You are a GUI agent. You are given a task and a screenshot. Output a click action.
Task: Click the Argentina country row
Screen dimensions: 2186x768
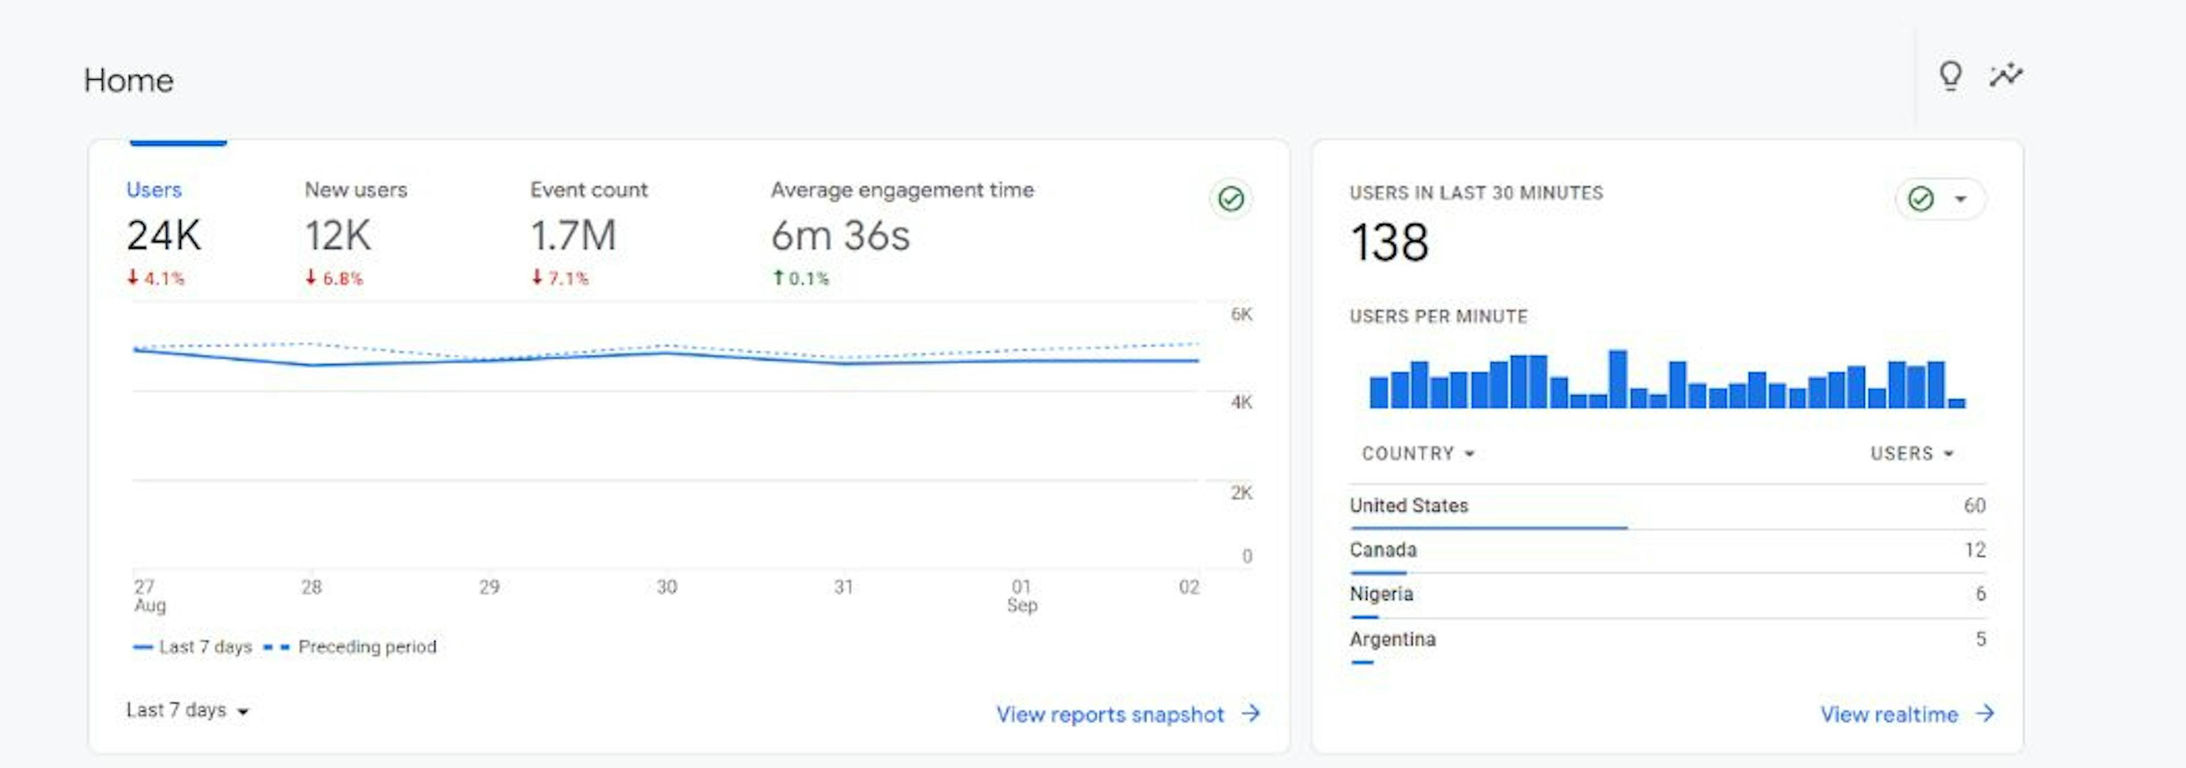pyautogui.click(x=1667, y=642)
